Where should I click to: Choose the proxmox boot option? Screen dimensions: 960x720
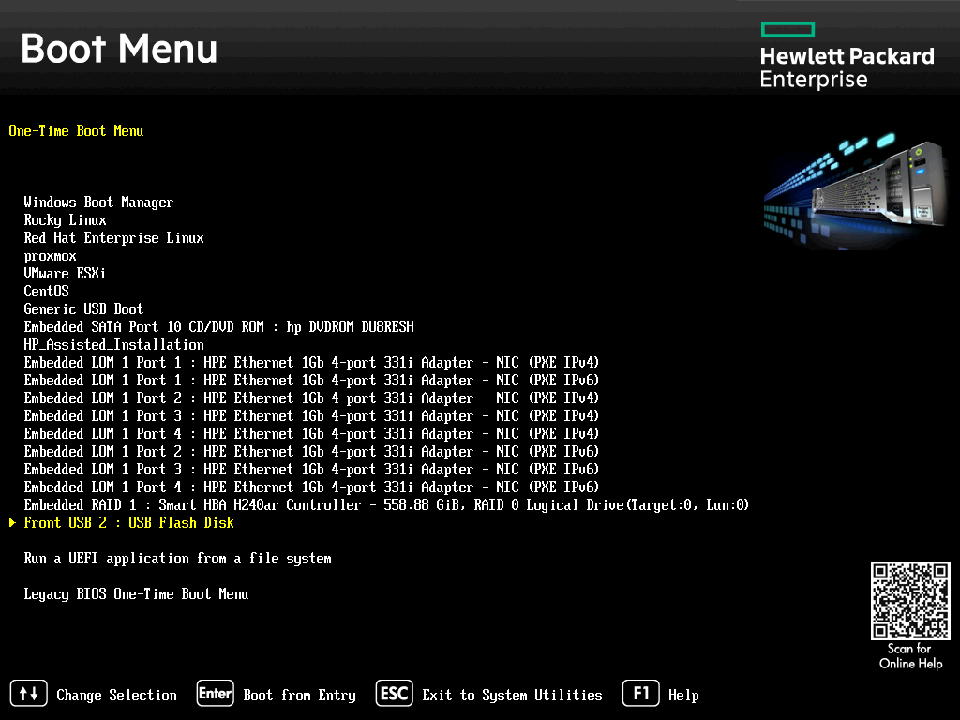coord(51,256)
